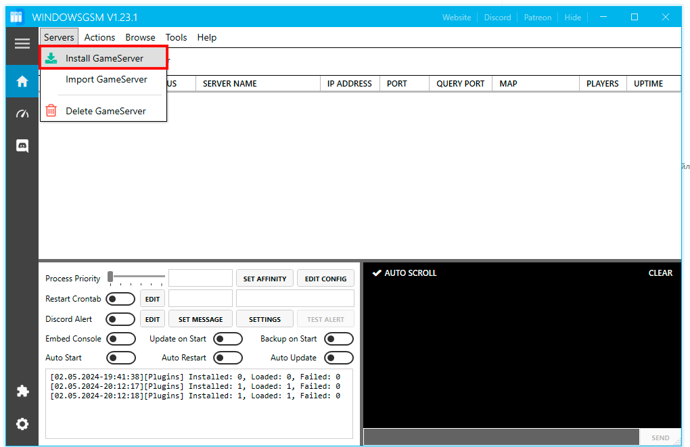Open the Website link in title bar
The height and width of the screenshot is (447, 690).
(457, 17)
